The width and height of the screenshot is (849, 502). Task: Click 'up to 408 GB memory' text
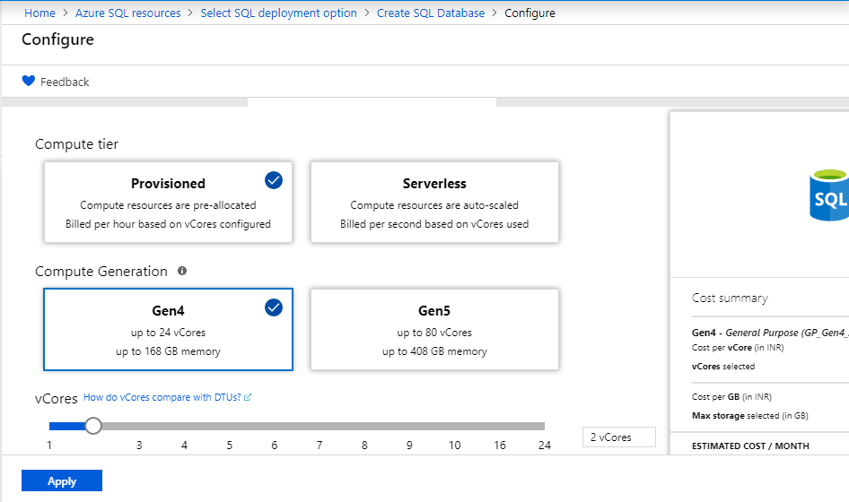tap(434, 351)
